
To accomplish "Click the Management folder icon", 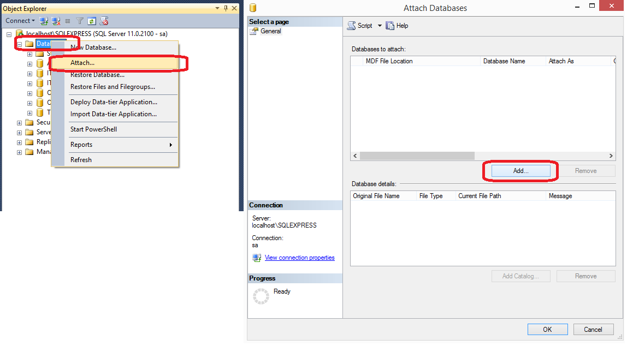I will [29, 152].
